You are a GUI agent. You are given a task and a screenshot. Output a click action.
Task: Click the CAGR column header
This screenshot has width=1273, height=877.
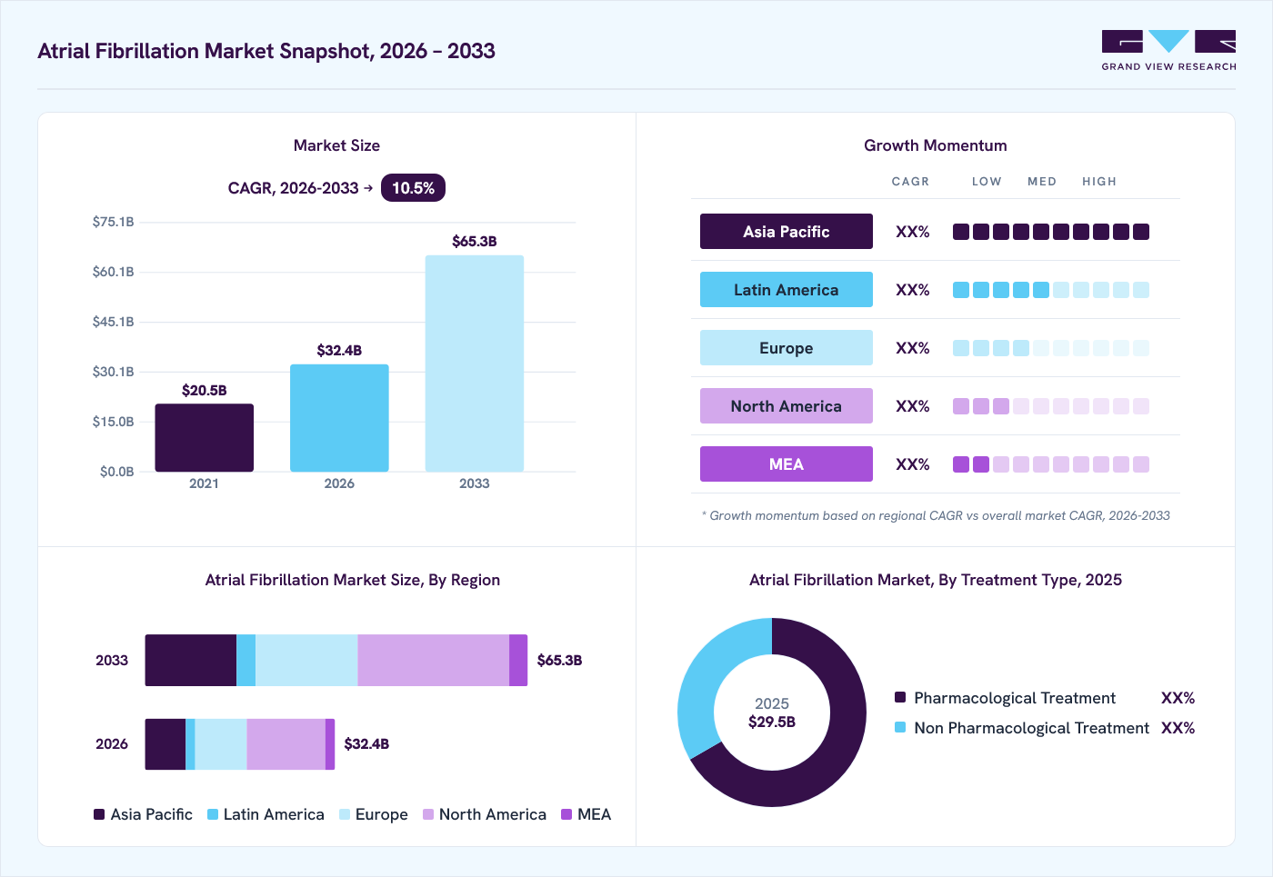(910, 182)
